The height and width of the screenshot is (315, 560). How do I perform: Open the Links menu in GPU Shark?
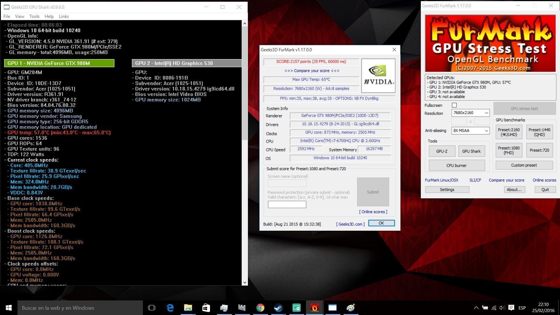point(64,16)
